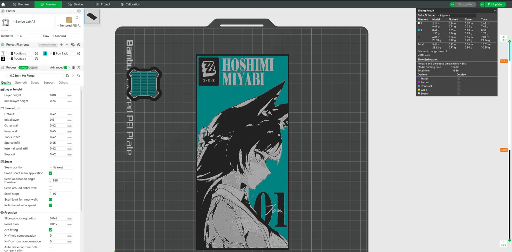
Task: Open process settings list view icon
Action: pos(73,68)
